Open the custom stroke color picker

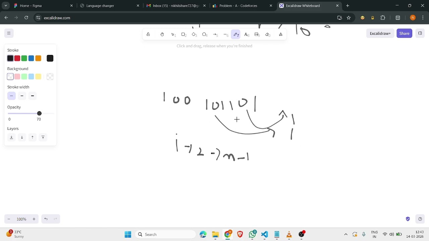tap(50, 58)
